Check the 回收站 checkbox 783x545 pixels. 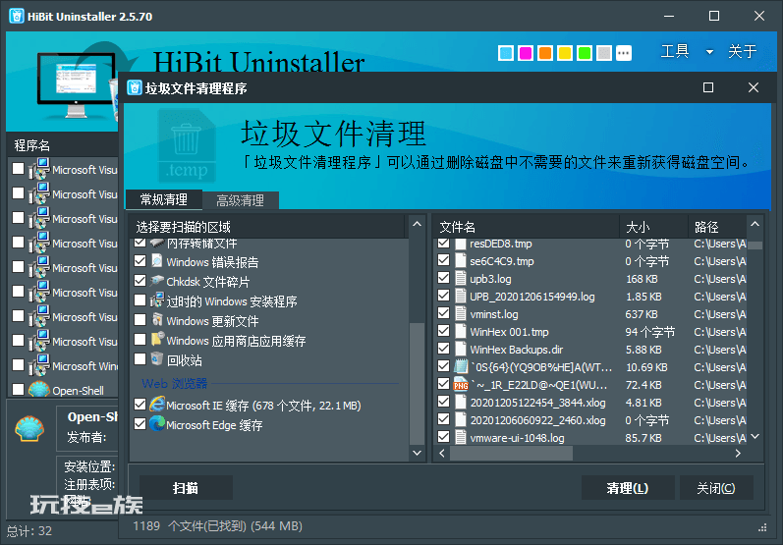[140, 359]
